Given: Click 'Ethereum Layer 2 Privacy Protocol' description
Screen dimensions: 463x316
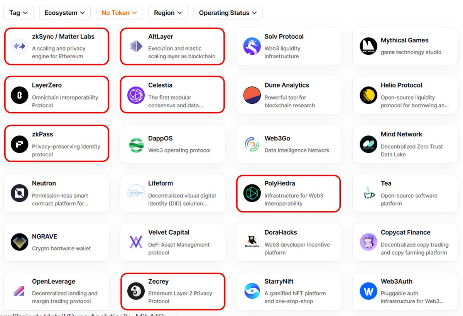Looking at the screenshot, I should [x=180, y=297].
